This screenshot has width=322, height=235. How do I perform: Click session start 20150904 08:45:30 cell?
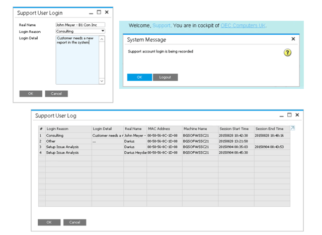[x=236, y=153]
